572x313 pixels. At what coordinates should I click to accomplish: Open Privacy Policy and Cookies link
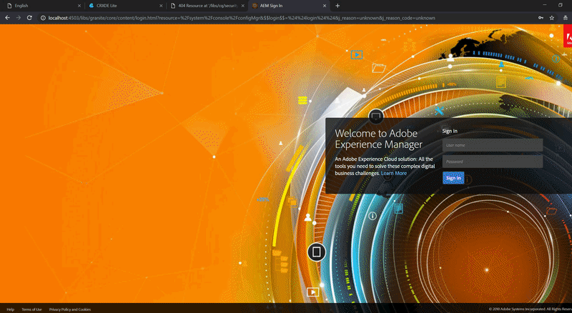[70, 309]
